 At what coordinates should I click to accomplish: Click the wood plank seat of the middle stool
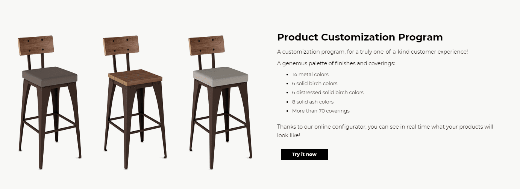(135, 75)
